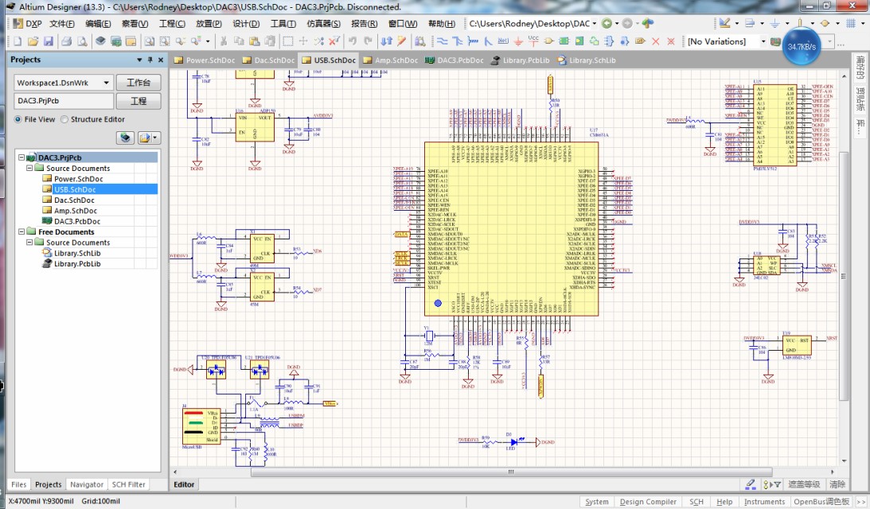Click the 遮盖等级 mask level button
The height and width of the screenshot is (509, 870).
[804, 484]
